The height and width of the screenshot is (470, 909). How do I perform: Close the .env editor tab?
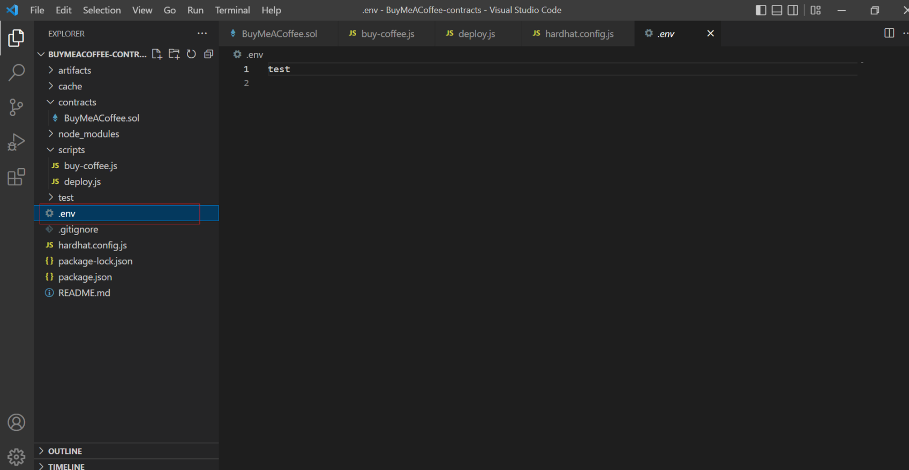(710, 33)
